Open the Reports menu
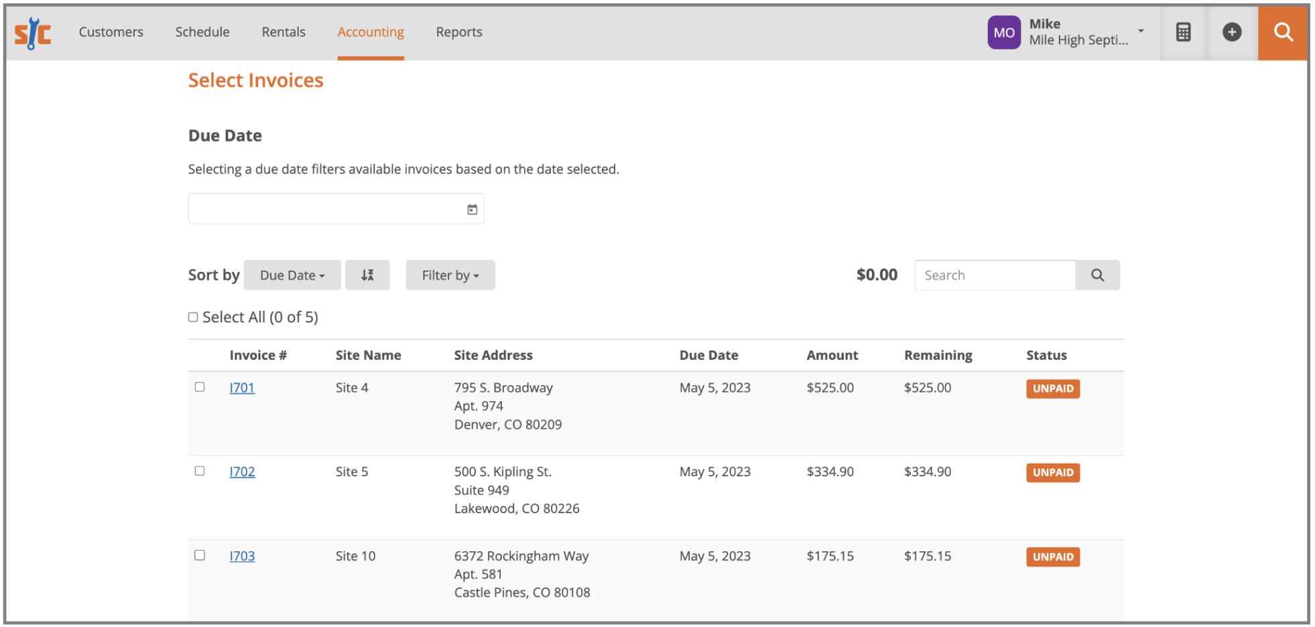This screenshot has width=1315, height=627. pos(459,32)
